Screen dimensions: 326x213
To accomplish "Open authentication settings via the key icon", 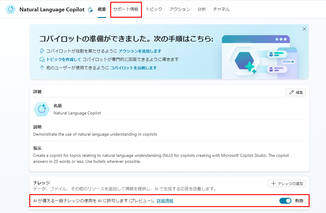I will [90, 9].
